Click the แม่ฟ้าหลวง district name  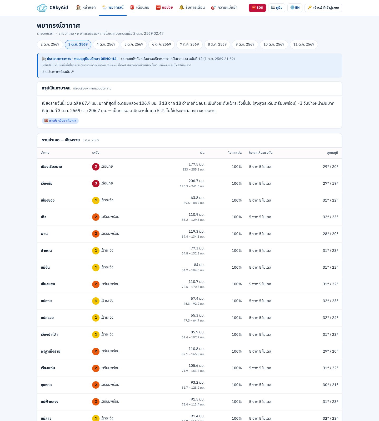click(49, 402)
